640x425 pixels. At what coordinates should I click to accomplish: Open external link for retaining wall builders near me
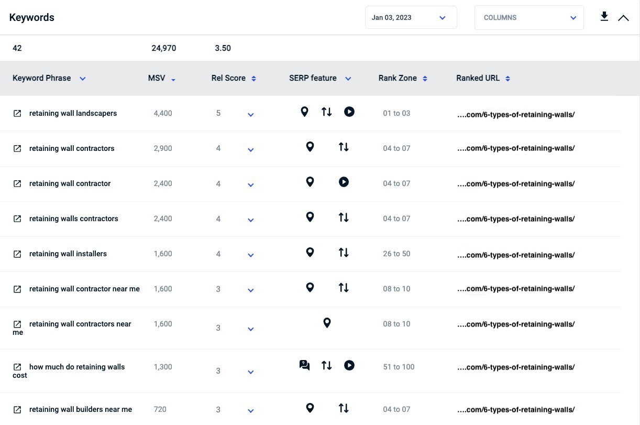(17, 409)
